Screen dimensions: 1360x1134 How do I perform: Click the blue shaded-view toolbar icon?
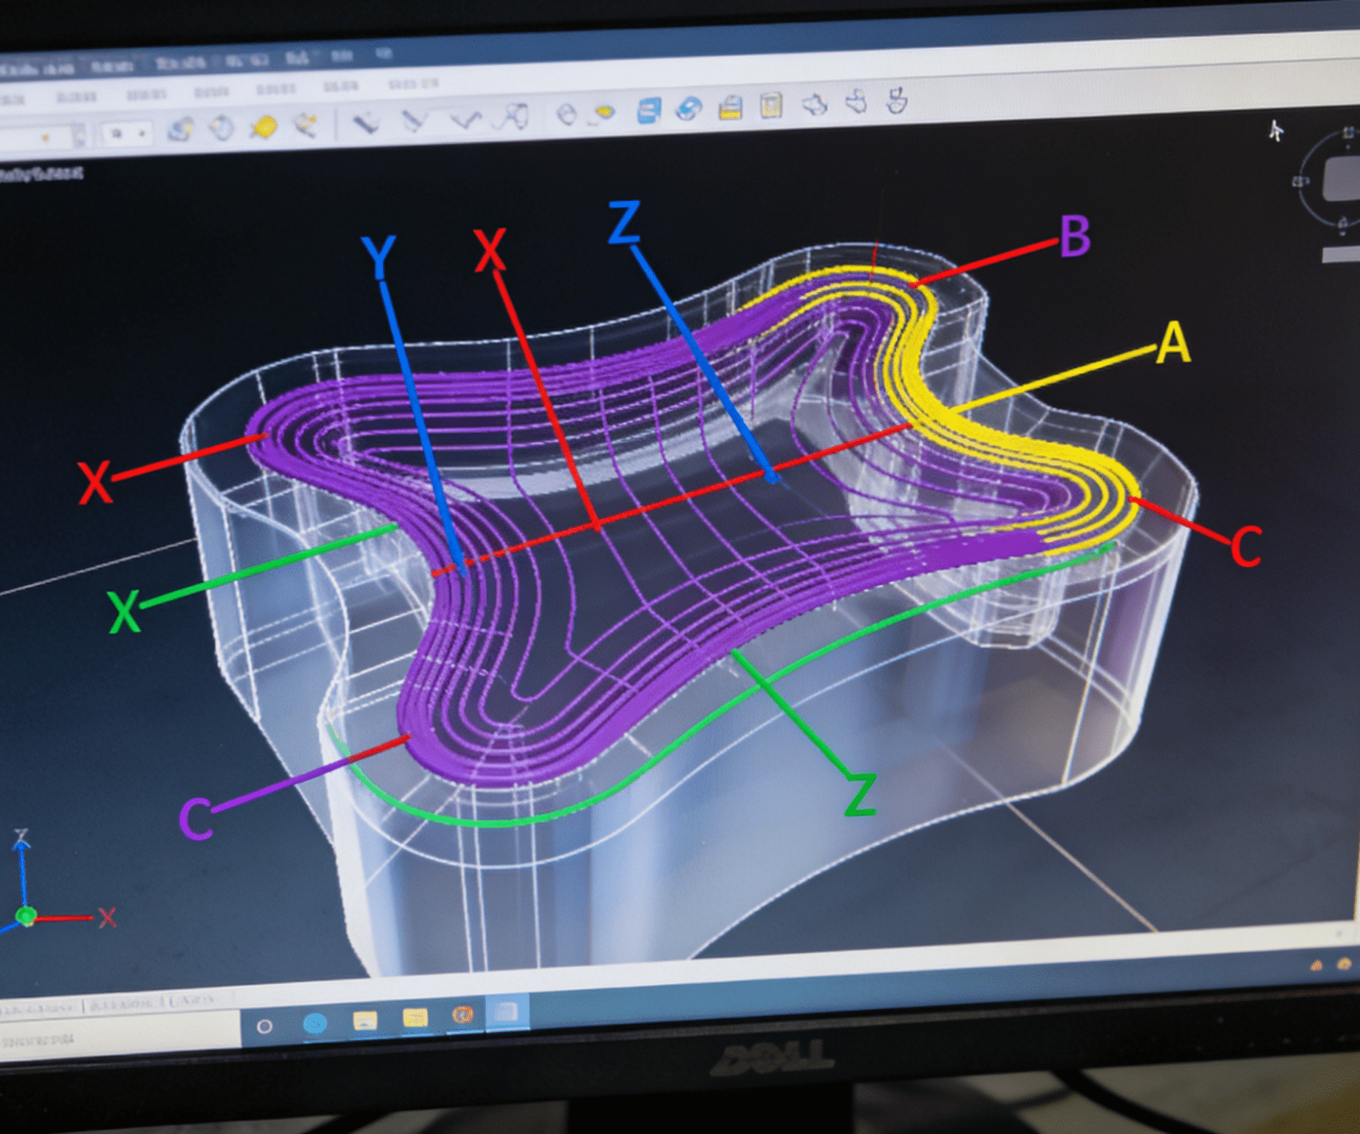point(688,109)
